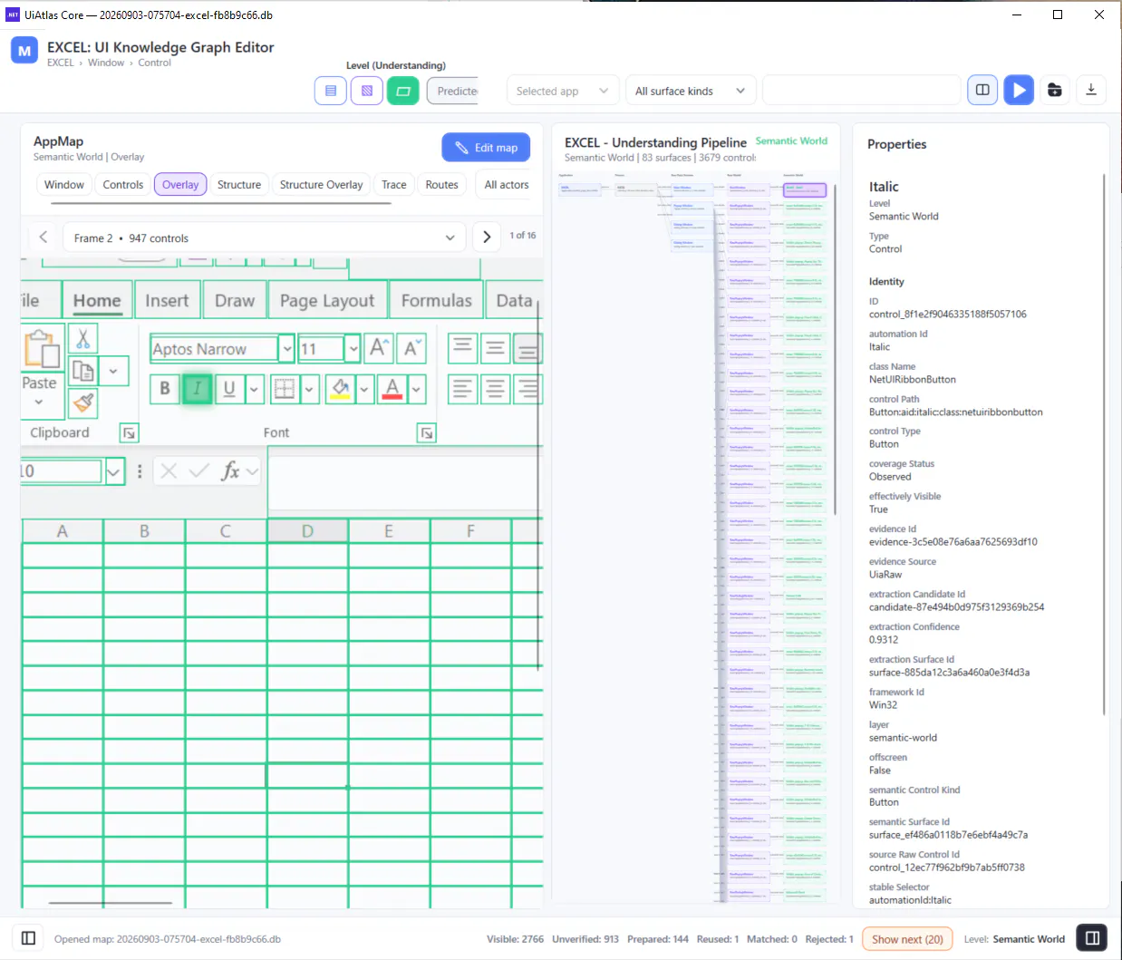
Task: Click the Paste clipboard icon
Action: click(x=42, y=348)
